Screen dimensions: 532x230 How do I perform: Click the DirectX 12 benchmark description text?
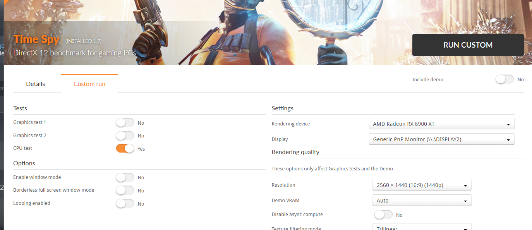coord(75,53)
